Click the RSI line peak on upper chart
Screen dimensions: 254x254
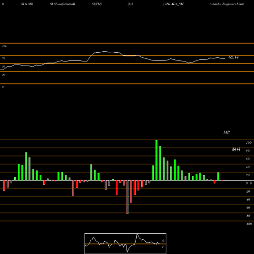coord(105,51)
